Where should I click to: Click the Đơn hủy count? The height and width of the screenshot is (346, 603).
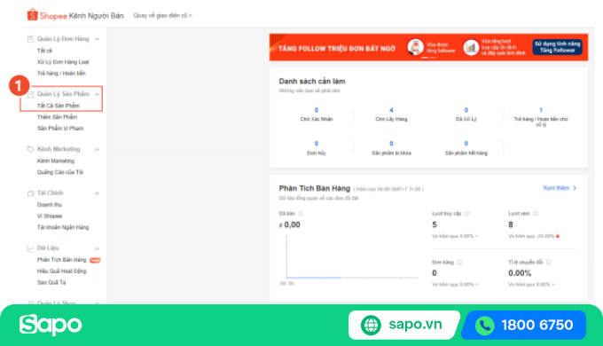316,144
